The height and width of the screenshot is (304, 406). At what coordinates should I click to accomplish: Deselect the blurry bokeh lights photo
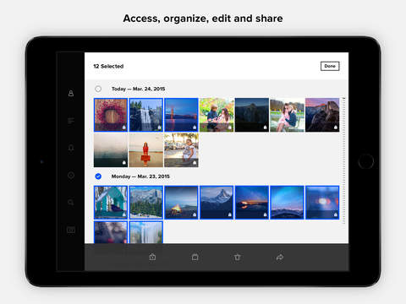[322, 203]
